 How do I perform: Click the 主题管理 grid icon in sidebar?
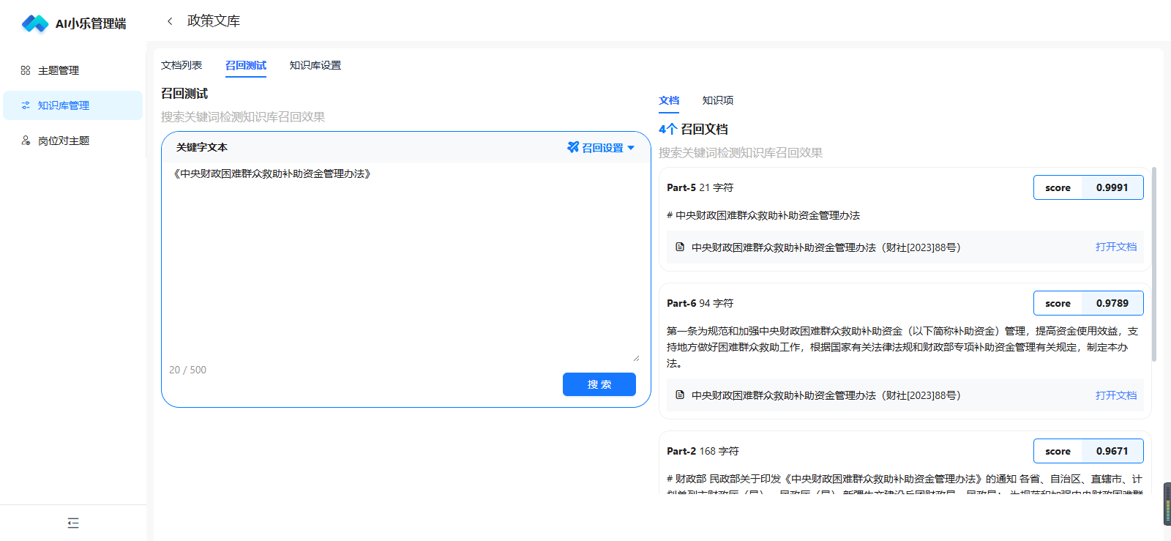click(x=26, y=70)
